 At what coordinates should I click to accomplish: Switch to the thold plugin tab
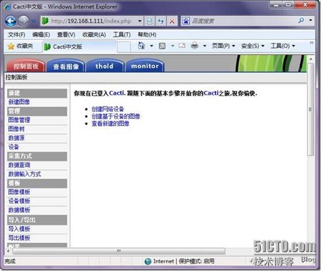click(x=104, y=66)
